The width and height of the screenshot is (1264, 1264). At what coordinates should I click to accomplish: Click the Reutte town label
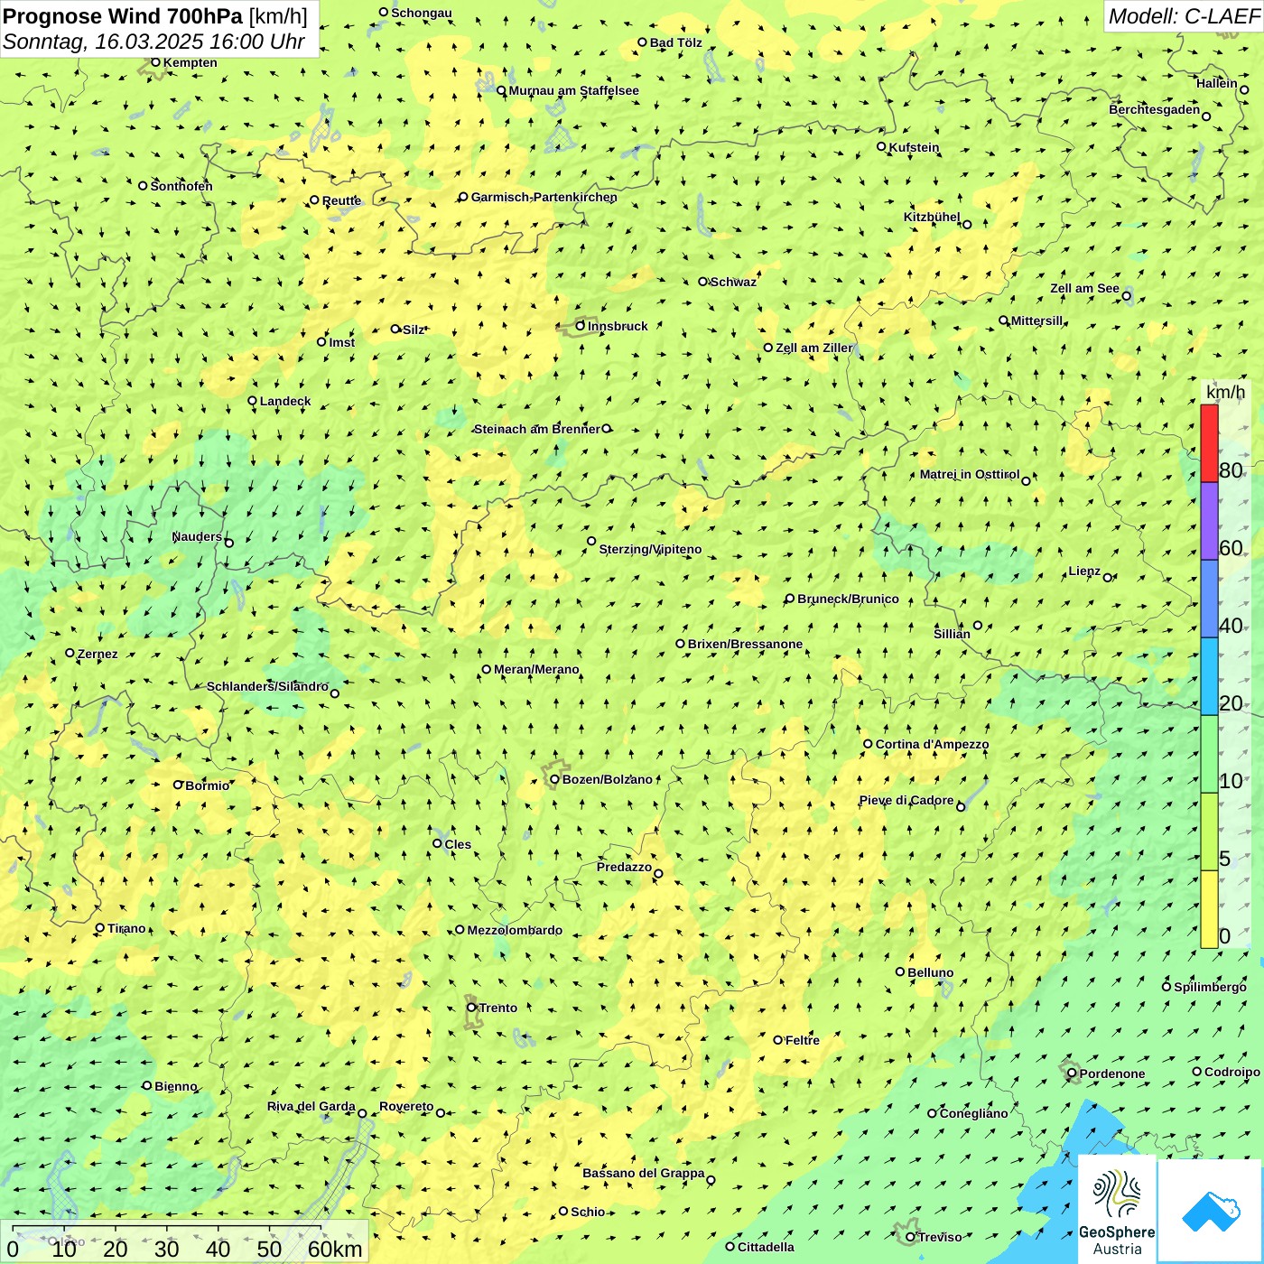tap(341, 200)
